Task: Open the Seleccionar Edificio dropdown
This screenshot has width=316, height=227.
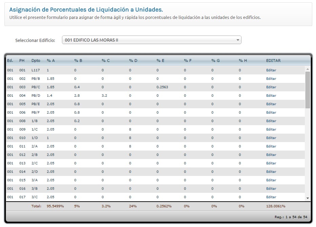Action: click(151, 40)
